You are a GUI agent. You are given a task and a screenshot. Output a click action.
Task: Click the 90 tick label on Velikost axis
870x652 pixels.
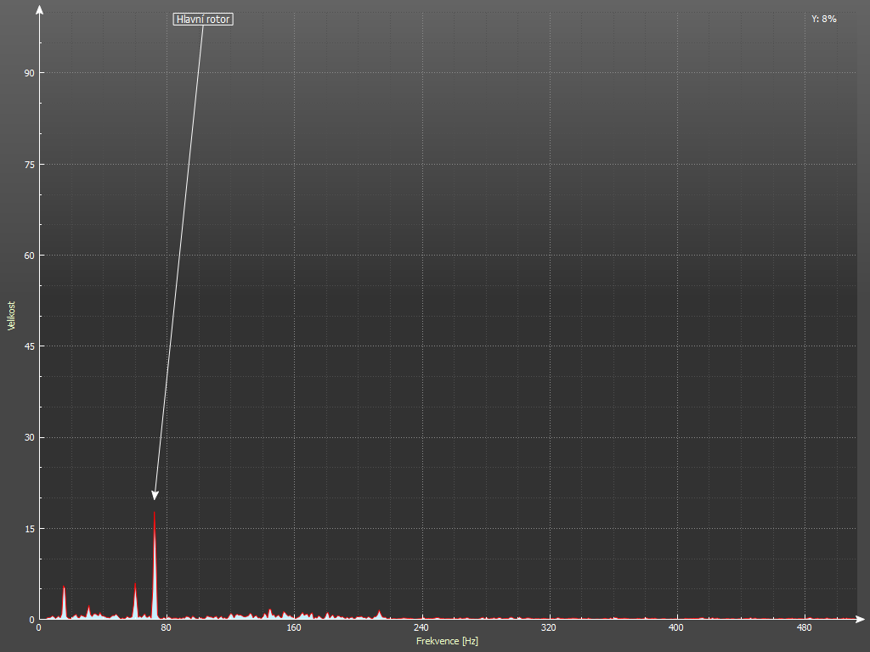coord(29,73)
